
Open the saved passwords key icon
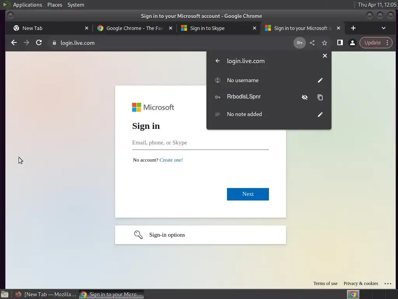pyautogui.click(x=300, y=43)
